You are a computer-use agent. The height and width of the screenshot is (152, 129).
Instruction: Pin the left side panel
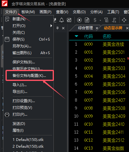(x=58, y=28)
